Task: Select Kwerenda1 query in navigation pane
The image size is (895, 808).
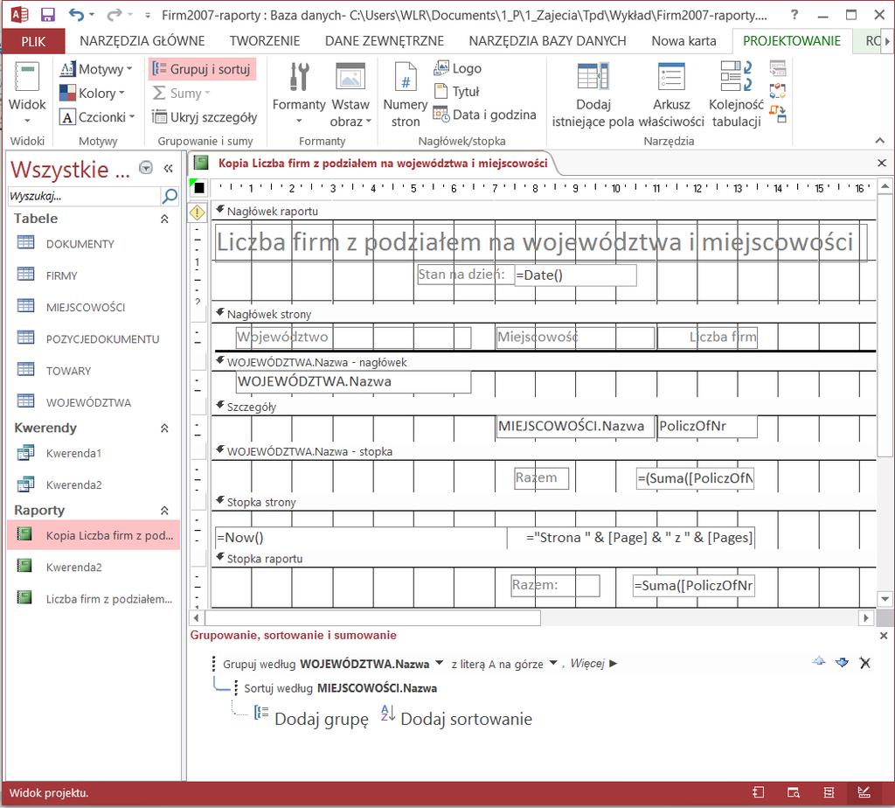Action: (x=93, y=453)
